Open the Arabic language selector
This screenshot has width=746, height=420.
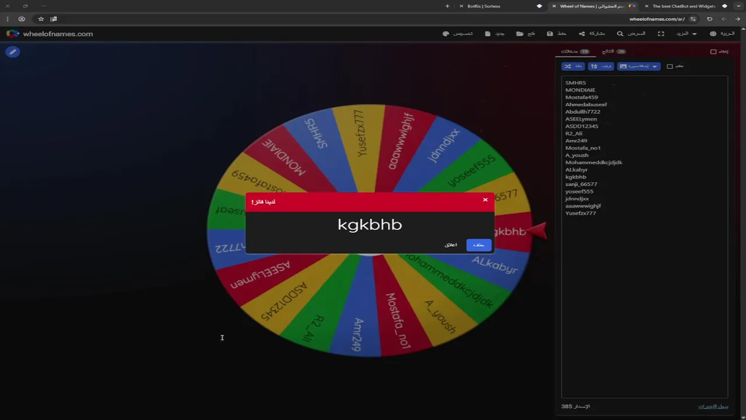click(722, 34)
